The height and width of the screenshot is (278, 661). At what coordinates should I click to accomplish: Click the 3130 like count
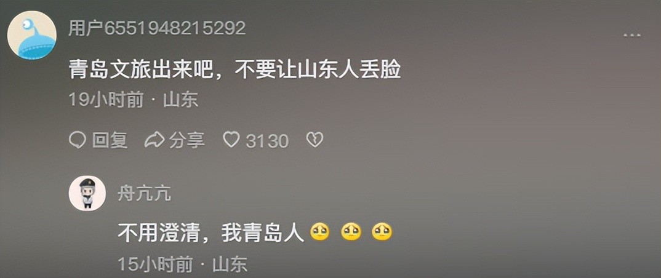(x=267, y=141)
